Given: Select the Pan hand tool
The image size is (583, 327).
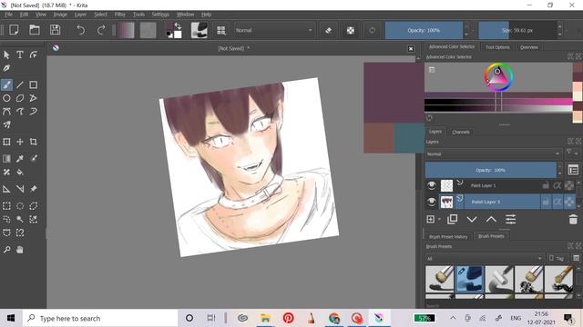Looking at the screenshot, I should pos(20,250).
